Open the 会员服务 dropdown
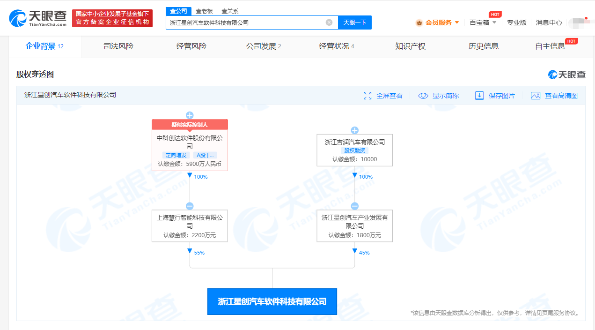This screenshot has width=595, height=330. click(x=442, y=22)
